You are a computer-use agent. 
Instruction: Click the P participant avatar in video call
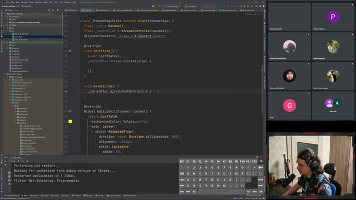333,17
